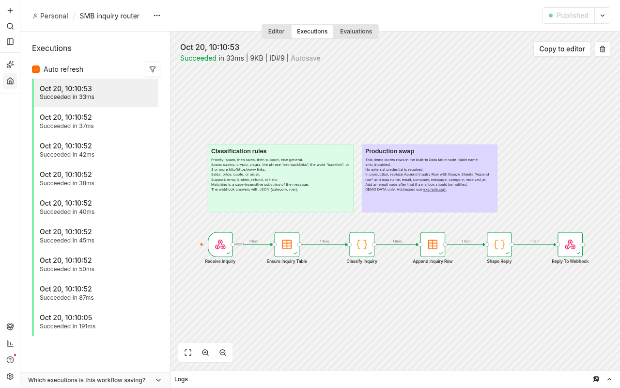
Task: Open the Personal project breadcrumb
Action: pos(50,16)
